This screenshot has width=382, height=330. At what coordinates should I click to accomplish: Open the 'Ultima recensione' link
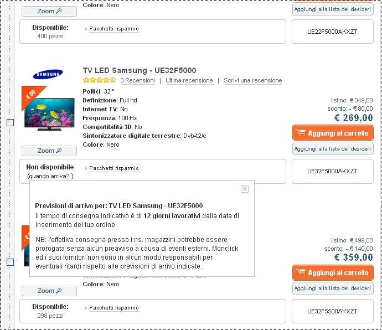click(189, 80)
